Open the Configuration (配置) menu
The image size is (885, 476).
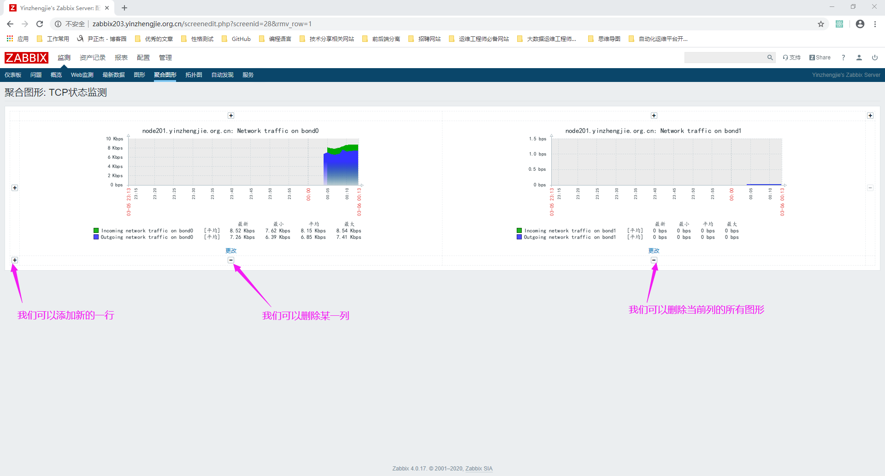(x=143, y=58)
